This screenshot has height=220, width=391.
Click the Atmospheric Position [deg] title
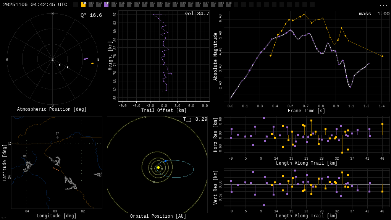(52, 110)
